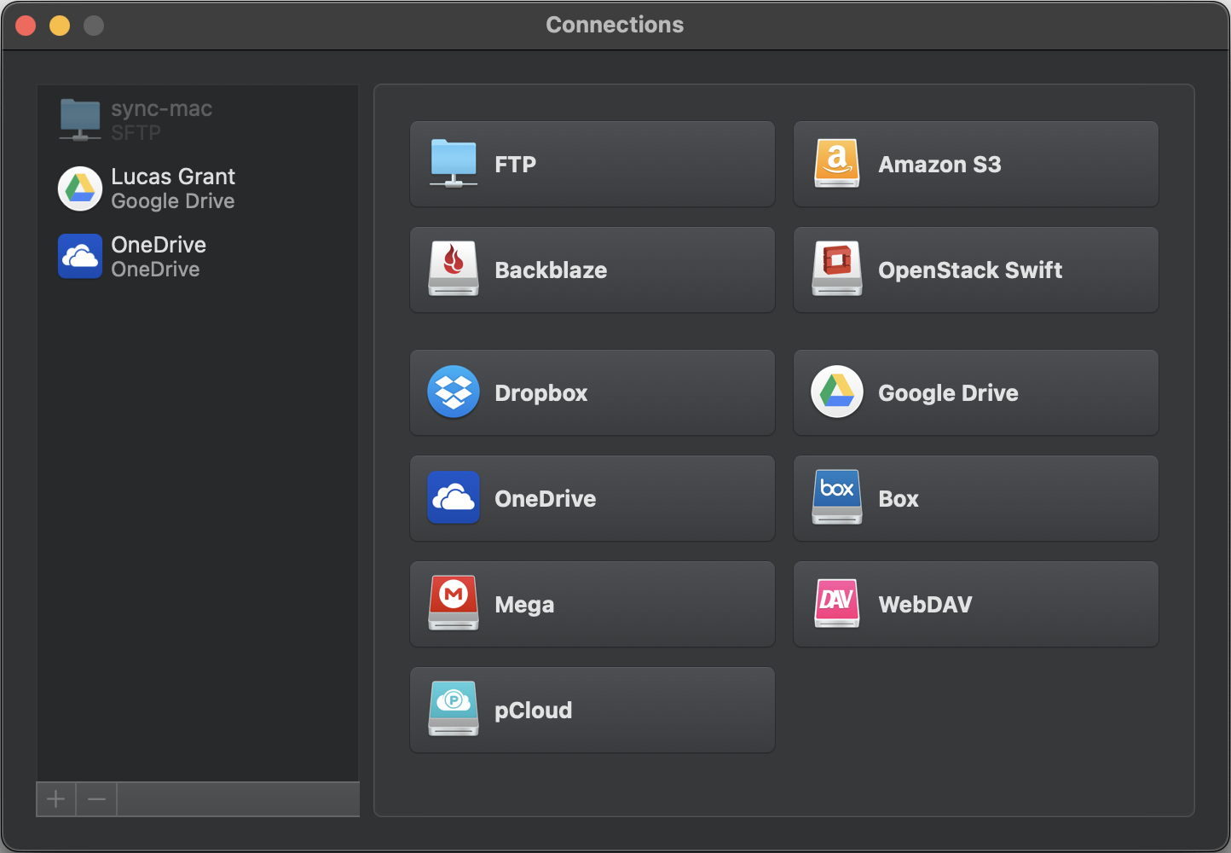Click the Backblaze flame drive icon
The width and height of the screenshot is (1231, 853).
point(454,270)
